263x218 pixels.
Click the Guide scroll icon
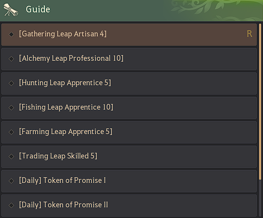pyautogui.click(x=11, y=10)
